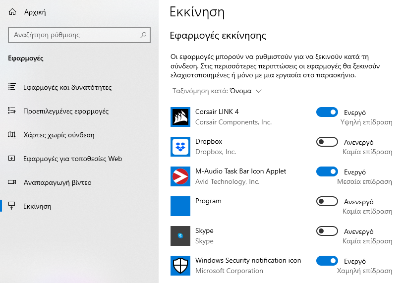The image size is (405, 283).
Task: Click the Χαμηλή επίδραση impact label
Action: click(x=364, y=271)
